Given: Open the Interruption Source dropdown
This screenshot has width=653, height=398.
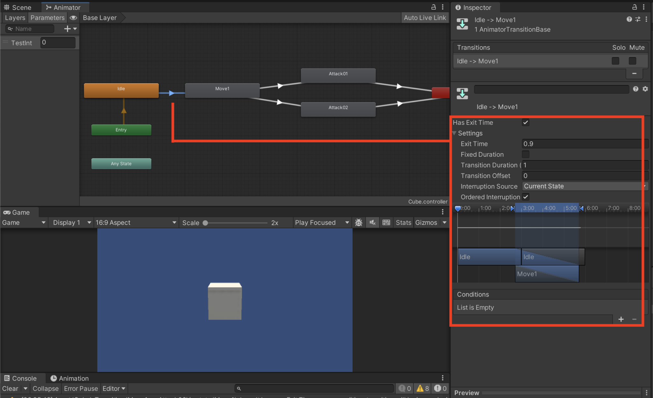Looking at the screenshot, I should pyautogui.click(x=584, y=186).
